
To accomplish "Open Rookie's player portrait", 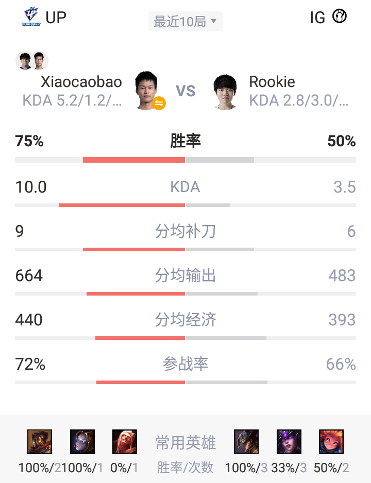I will 225,92.
